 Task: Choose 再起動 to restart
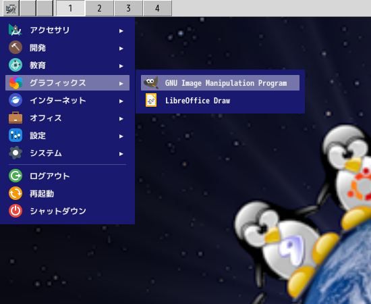(67, 193)
